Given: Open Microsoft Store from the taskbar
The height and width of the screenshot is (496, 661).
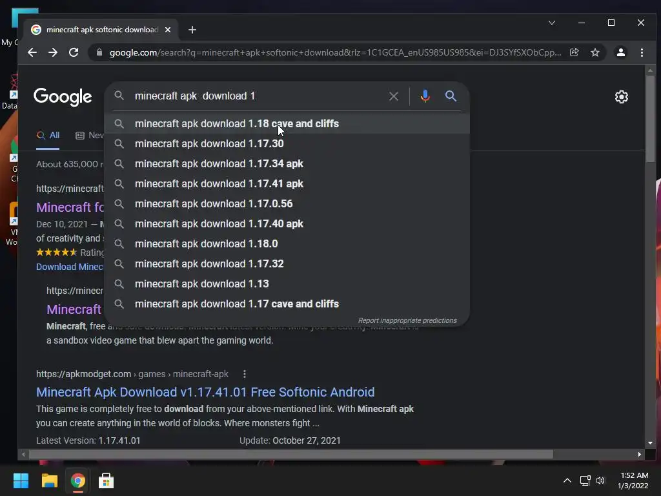Looking at the screenshot, I should 106,480.
